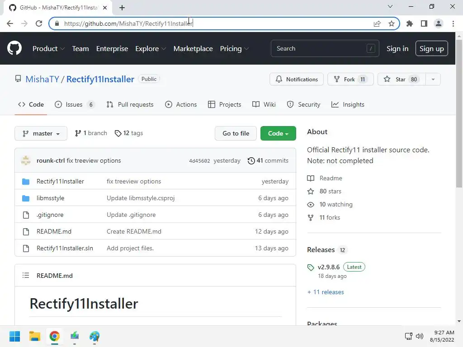The image size is (463, 347).
Task: Open the Extensions puzzle icon
Action: click(x=410, y=23)
